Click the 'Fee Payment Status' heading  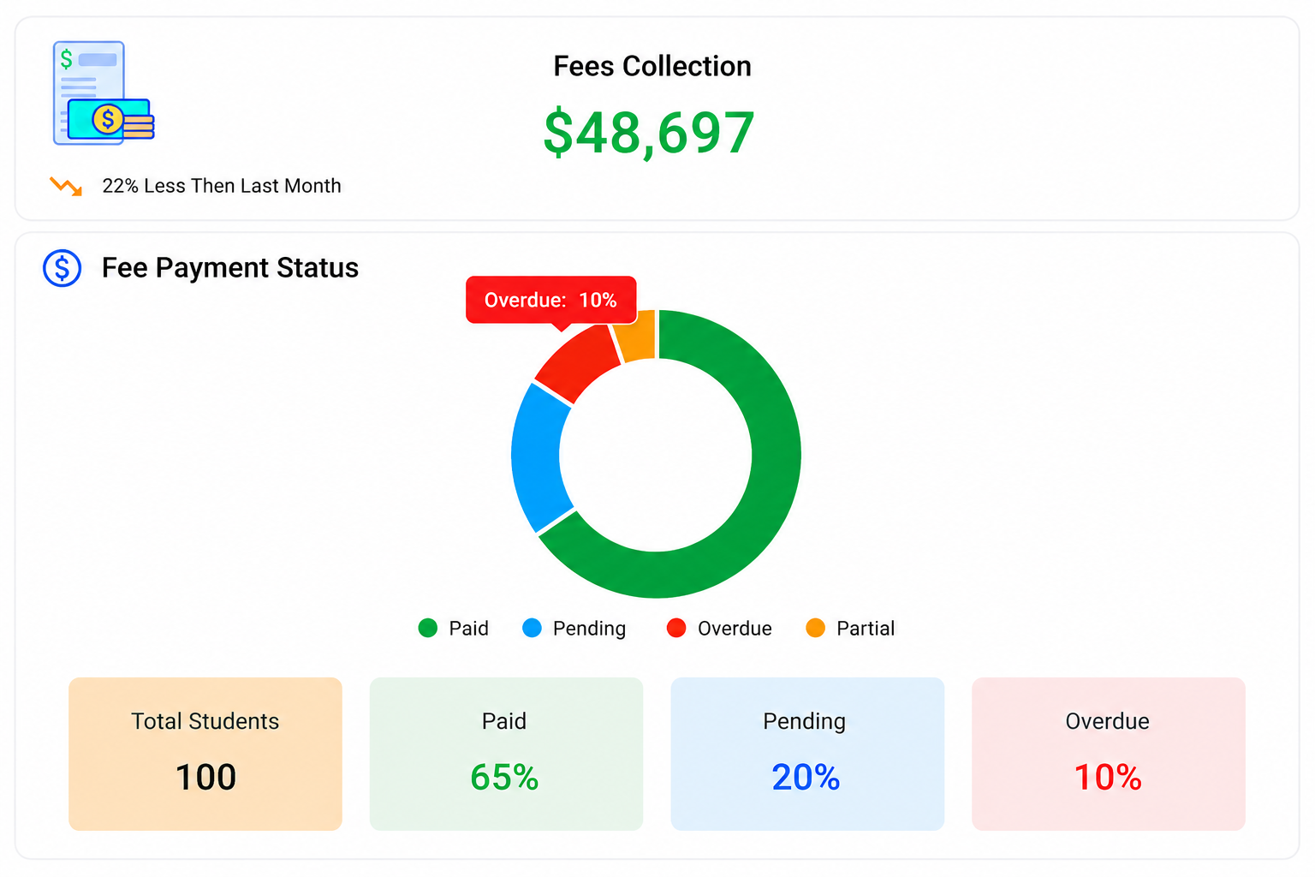(x=230, y=267)
